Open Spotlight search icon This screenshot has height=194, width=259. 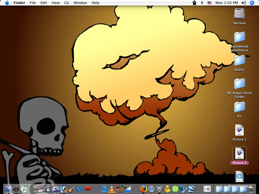pos(252,3)
